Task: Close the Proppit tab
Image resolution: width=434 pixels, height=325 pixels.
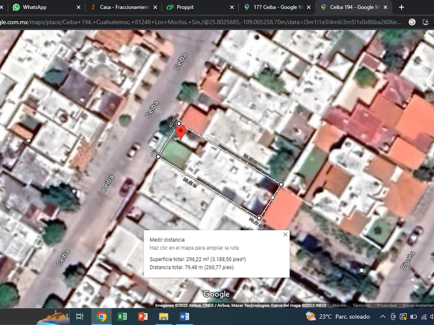Action: click(x=233, y=7)
